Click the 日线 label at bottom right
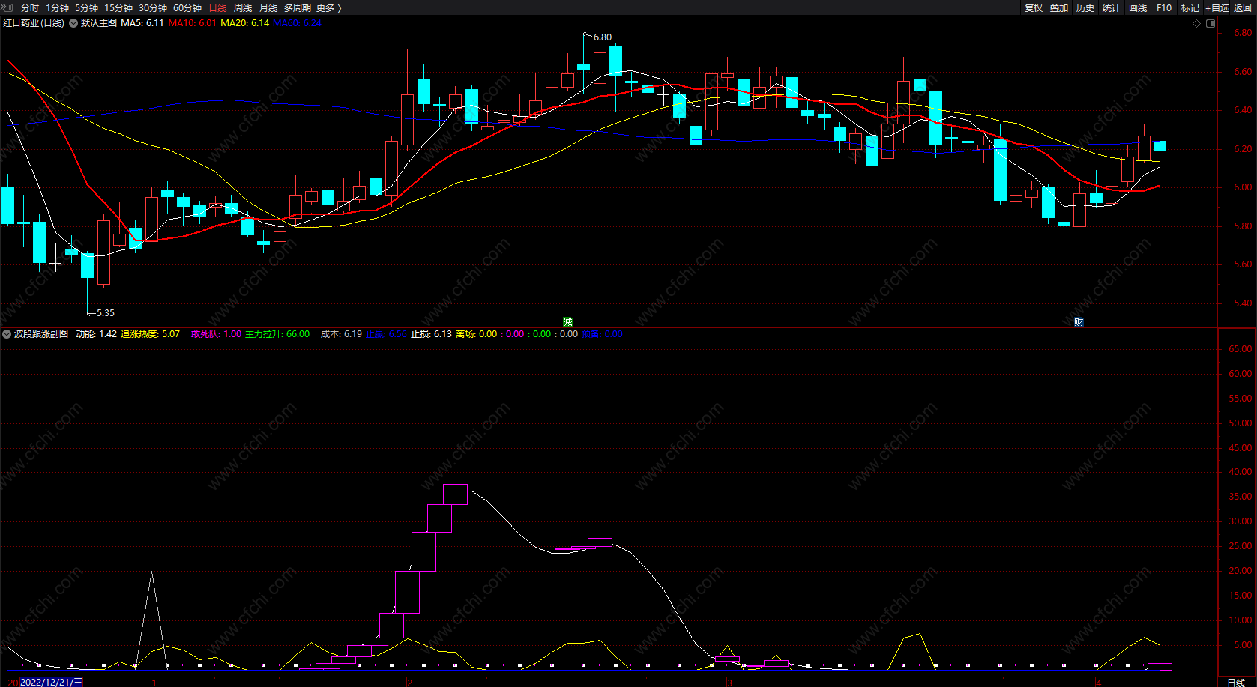 point(1236,682)
